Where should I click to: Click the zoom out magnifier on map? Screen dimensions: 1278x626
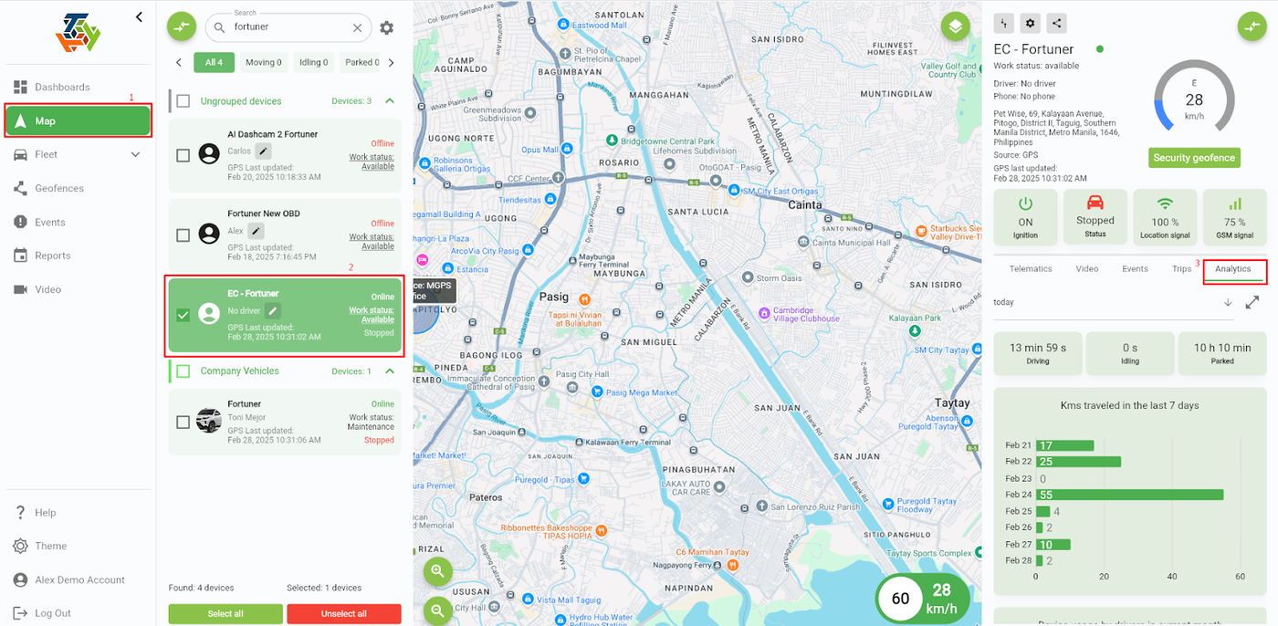click(x=437, y=610)
